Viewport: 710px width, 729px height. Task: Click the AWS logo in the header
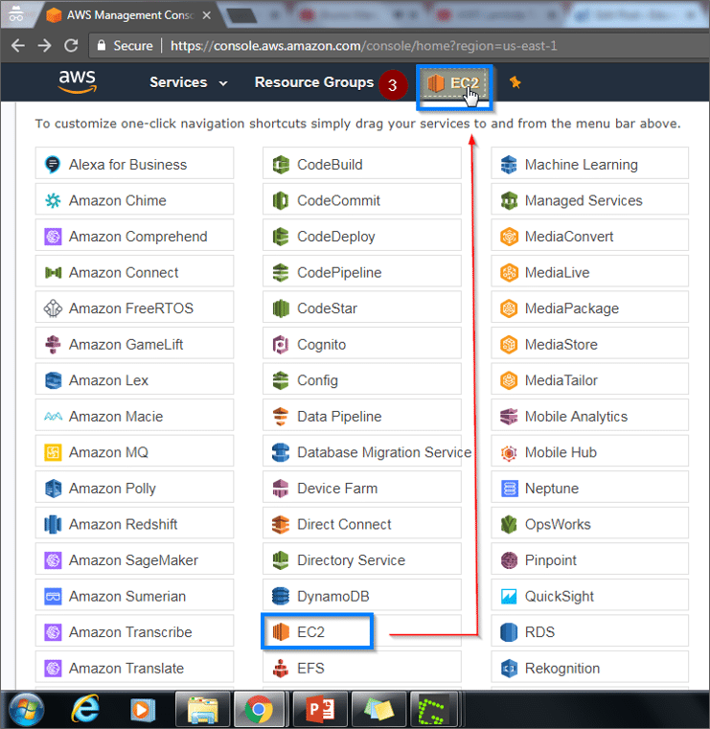pos(78,81)
